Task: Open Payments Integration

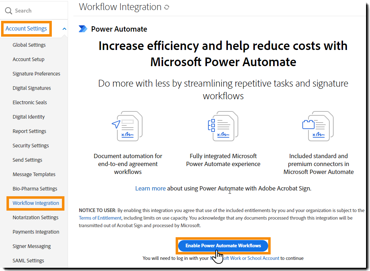Action: (36, 231)
